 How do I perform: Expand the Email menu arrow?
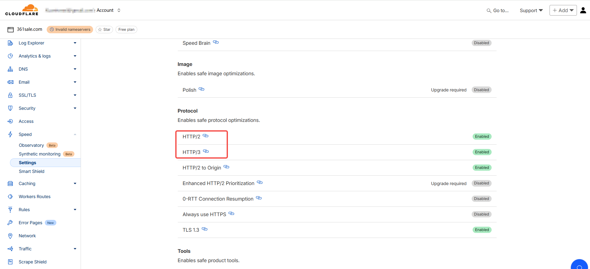pos(75,82)
